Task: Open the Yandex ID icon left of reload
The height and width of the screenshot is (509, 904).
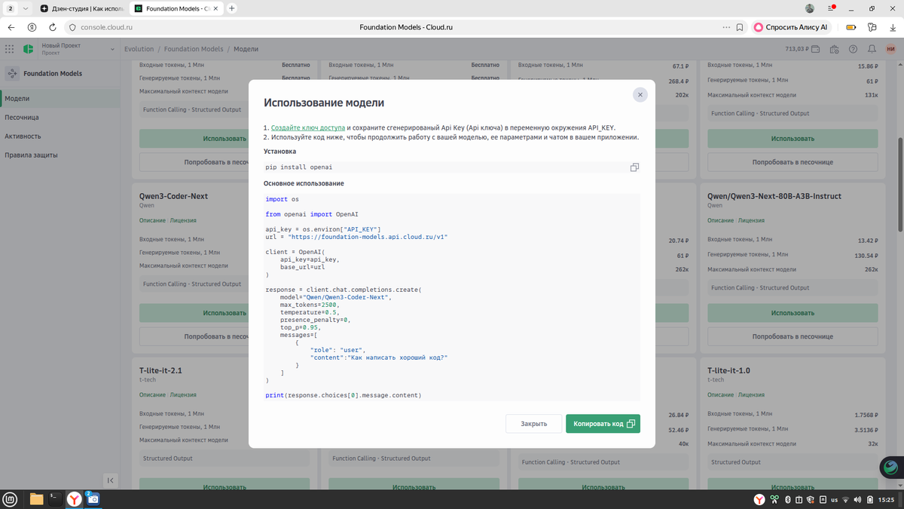Action: pos(32,27)
